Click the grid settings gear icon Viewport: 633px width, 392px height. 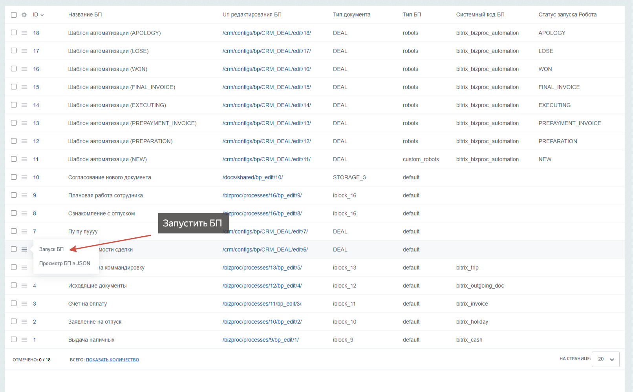[24, 15]
